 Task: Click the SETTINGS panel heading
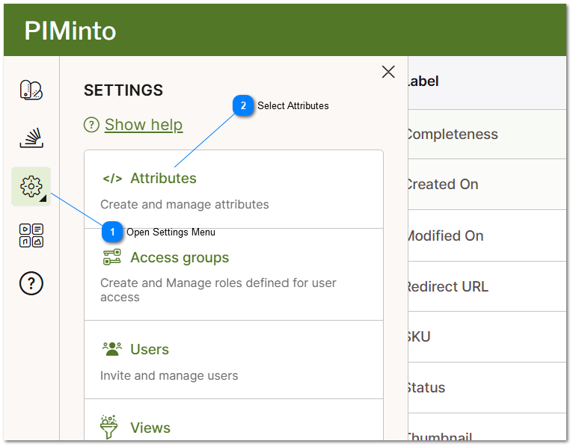(x=123, y=90)
